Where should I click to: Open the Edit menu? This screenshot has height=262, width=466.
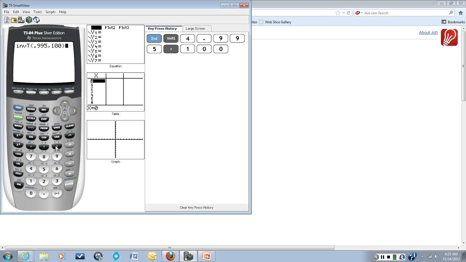16,12
